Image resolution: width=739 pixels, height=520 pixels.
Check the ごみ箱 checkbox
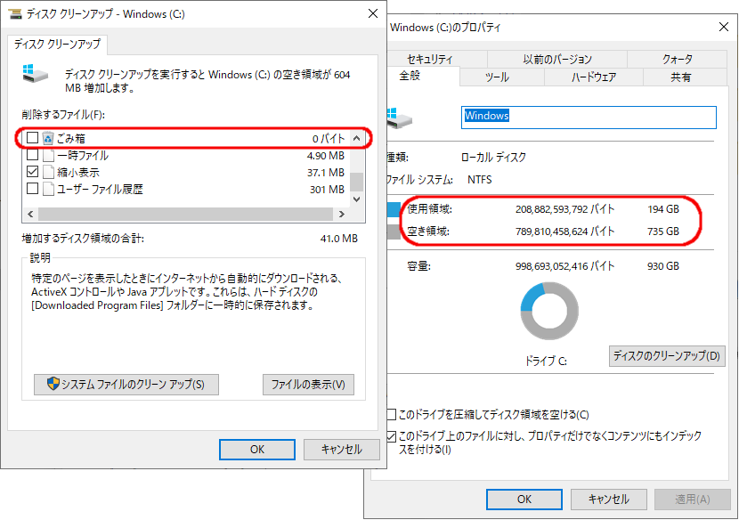tap(33, 138)
